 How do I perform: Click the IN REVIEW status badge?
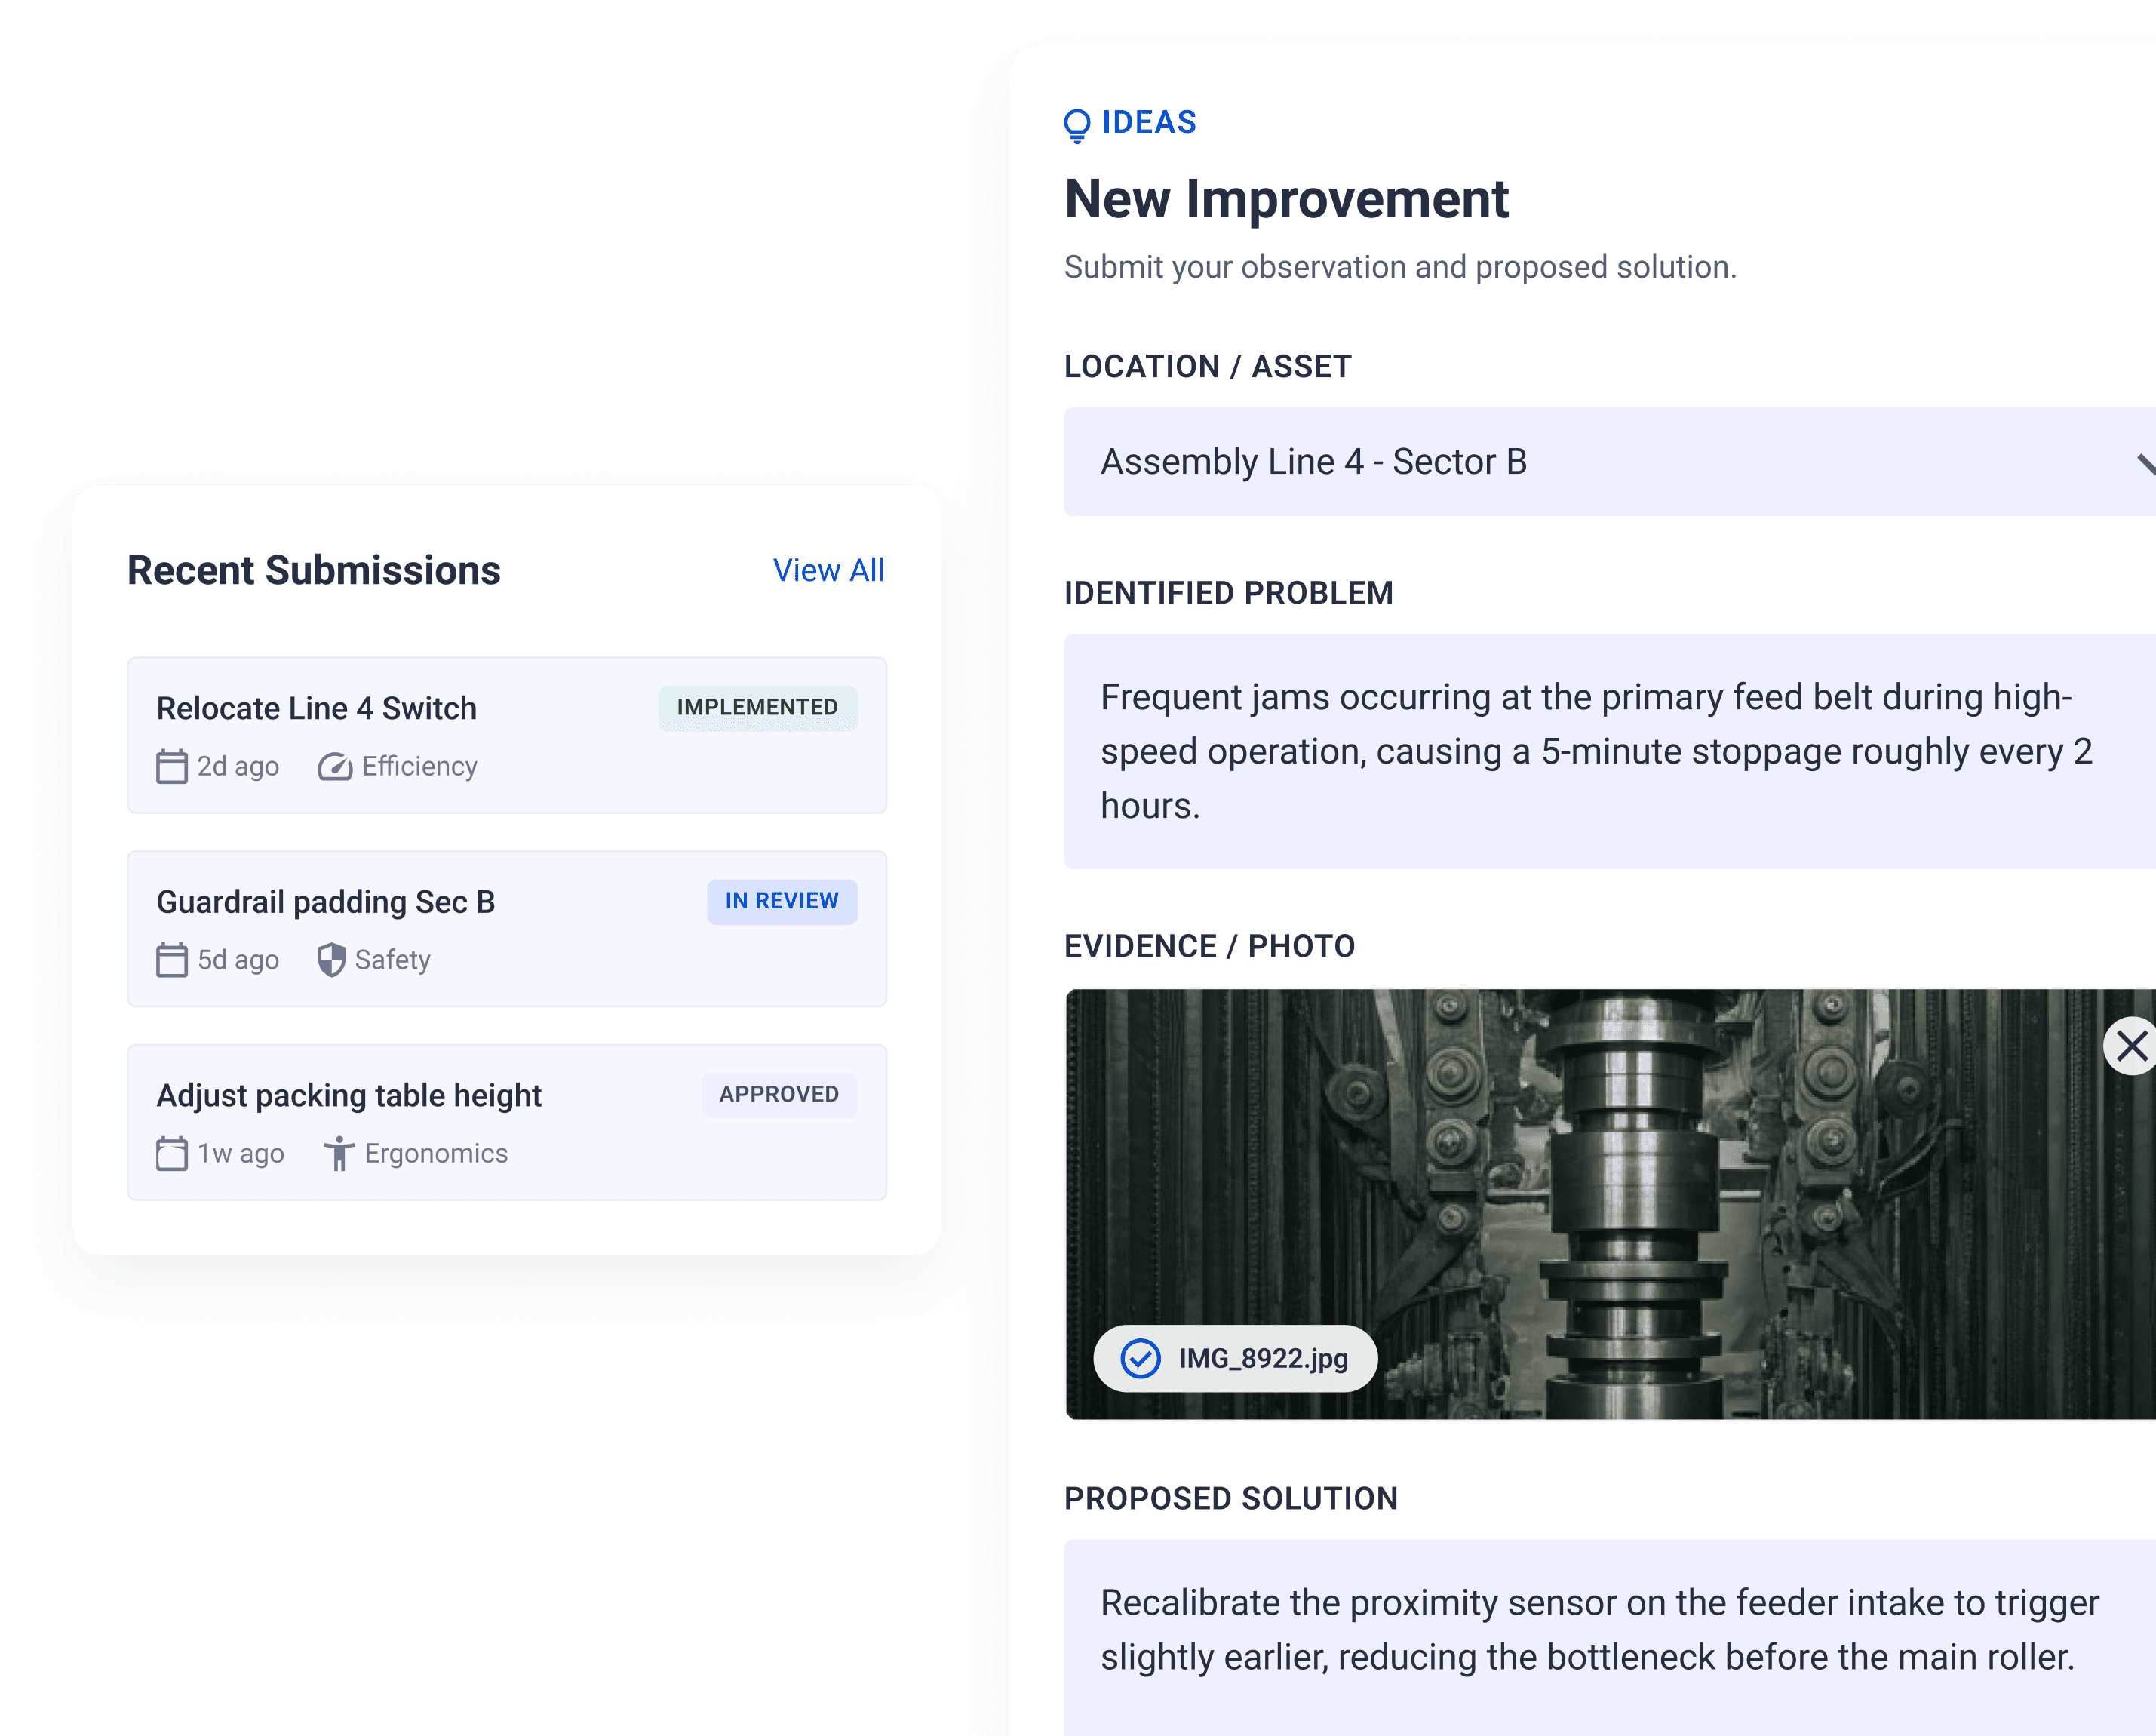click(782, 901)
